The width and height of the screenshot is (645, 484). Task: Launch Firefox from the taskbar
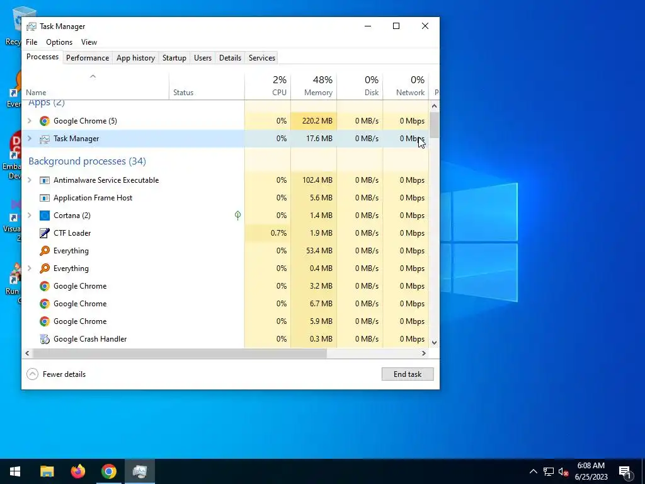(77, 471)
